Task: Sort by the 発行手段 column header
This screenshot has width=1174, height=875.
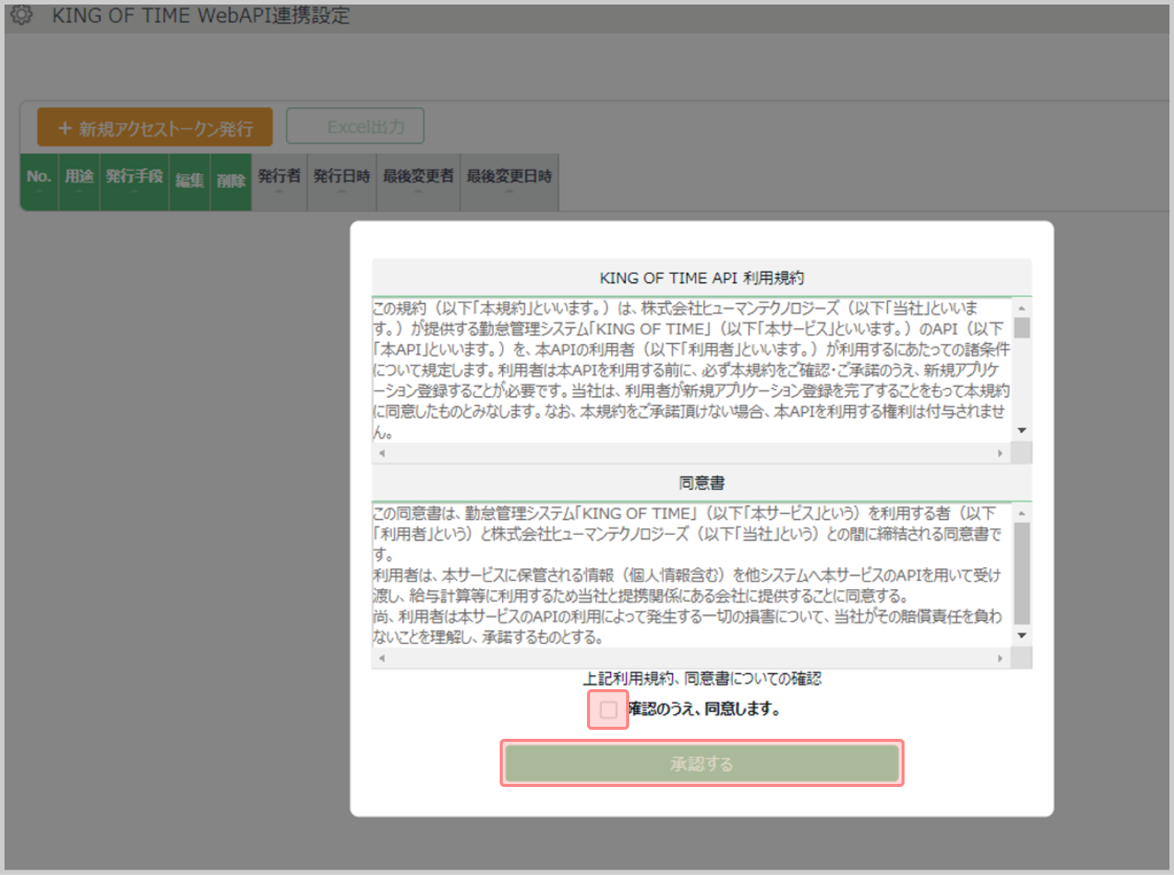Action: click(135, 181)
